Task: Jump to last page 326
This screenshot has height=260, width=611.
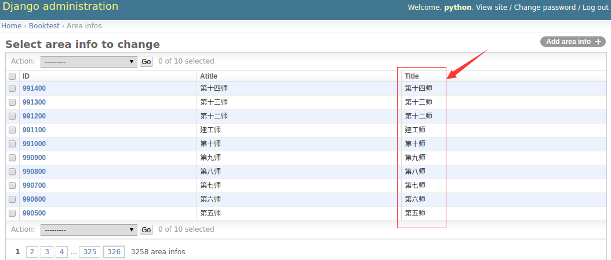Action: [x=114, y=252]
